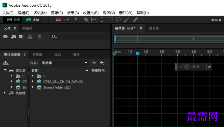The image size is (224, 127).
Task: Switch to Multitrack (多轨) view
Action: [x=32, y=20]
